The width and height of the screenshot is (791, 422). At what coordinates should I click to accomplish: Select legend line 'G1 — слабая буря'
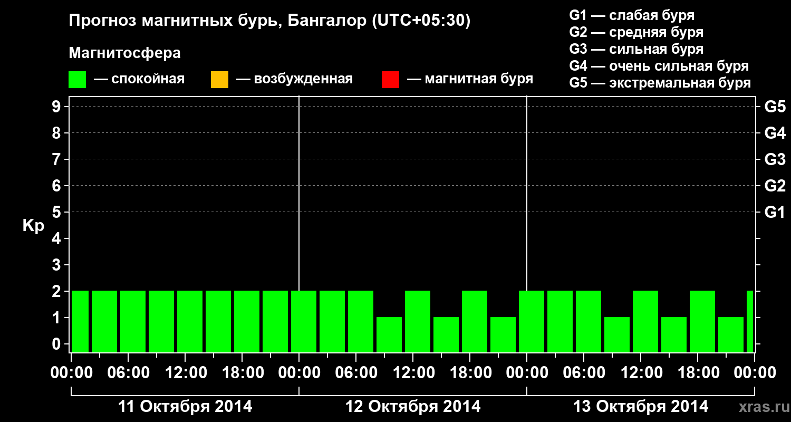632,15
